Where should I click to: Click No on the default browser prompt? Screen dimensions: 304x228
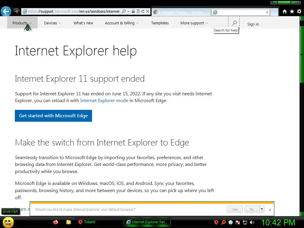pos(252,209)
